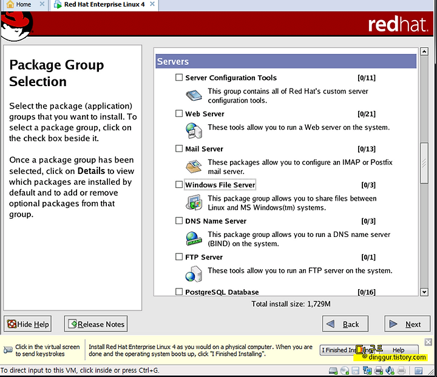Click the Mail Server envelope icon

coord(194,166)
